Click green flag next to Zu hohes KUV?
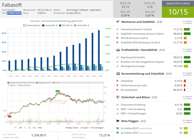 click(x=117, y=128)
